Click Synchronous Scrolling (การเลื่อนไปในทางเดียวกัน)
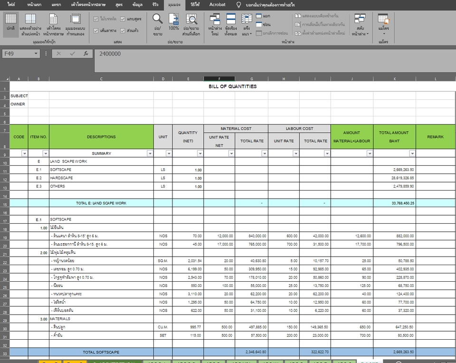The height and width of the screenshot is (363, 456). point(320,24)
